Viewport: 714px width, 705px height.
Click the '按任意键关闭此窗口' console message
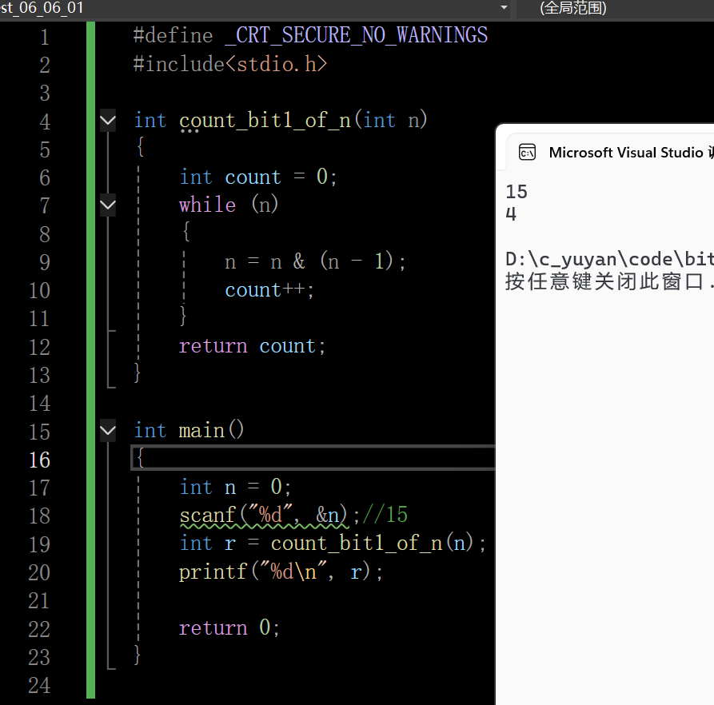[x=604, y=281]
